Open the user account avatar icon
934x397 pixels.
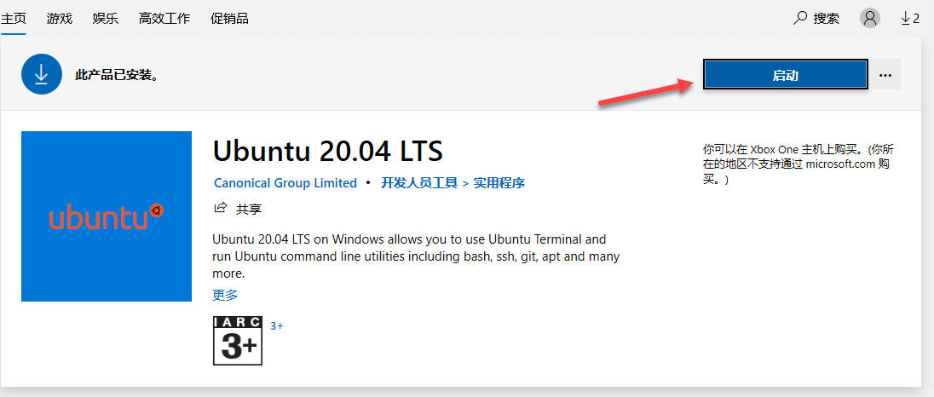click(x=870, y=19)
